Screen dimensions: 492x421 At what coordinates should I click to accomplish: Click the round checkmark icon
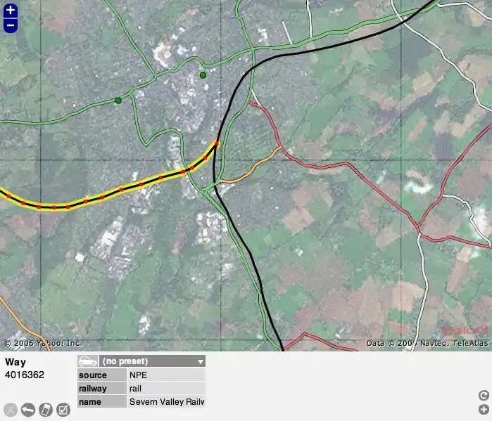tap(63, 410)
